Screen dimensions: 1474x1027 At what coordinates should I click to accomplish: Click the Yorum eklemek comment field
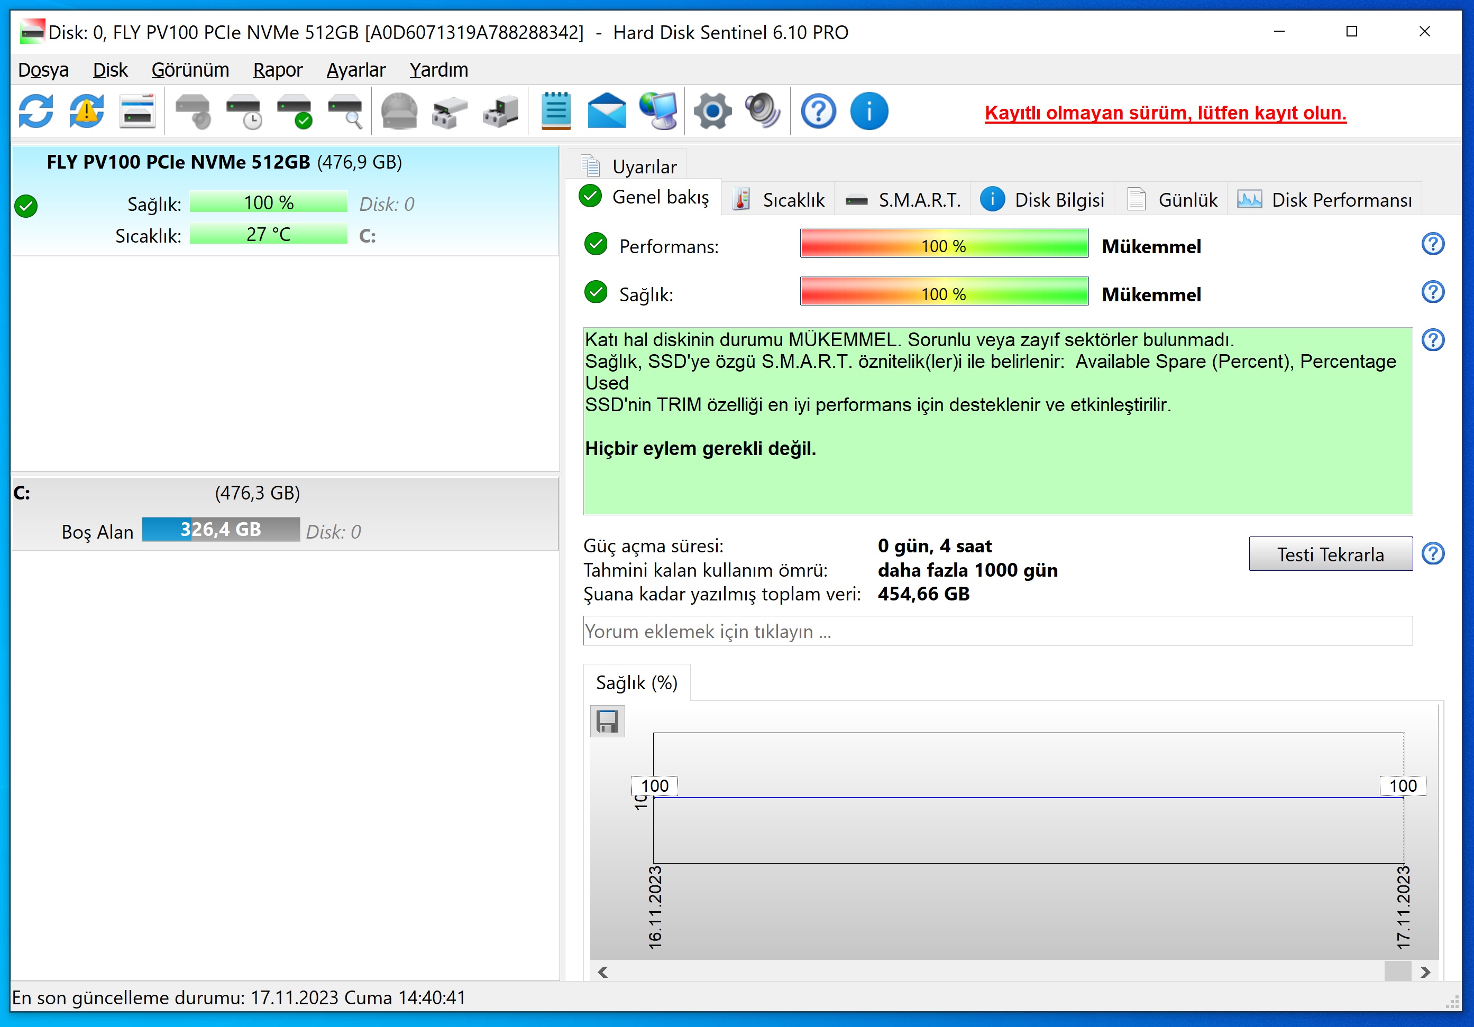997,631
